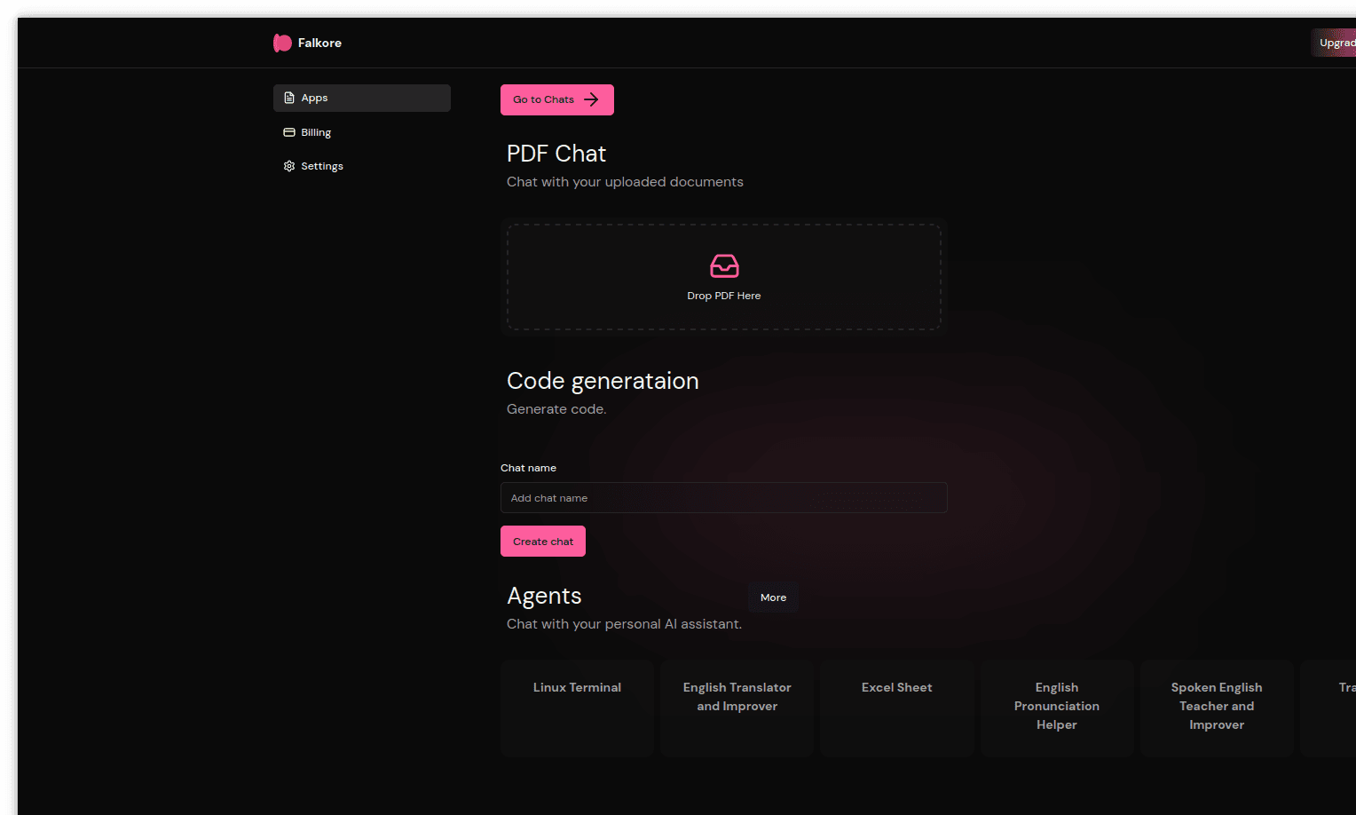The height and width of the screenshot is (815, 1356).
Task: Select the Spoken English Teacher and Improver agent
Action: (x=1217, y=708)
